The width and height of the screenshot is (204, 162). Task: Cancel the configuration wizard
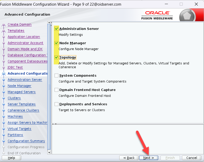191,158
